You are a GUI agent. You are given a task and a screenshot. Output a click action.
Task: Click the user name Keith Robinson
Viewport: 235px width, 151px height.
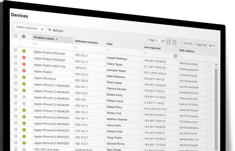[116, 77]
